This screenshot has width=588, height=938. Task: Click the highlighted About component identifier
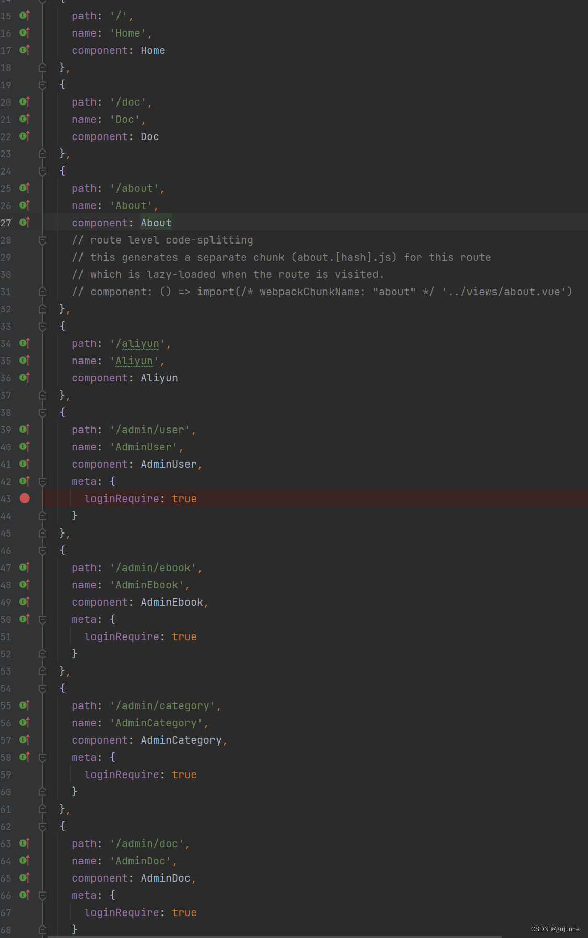[156, 223]
